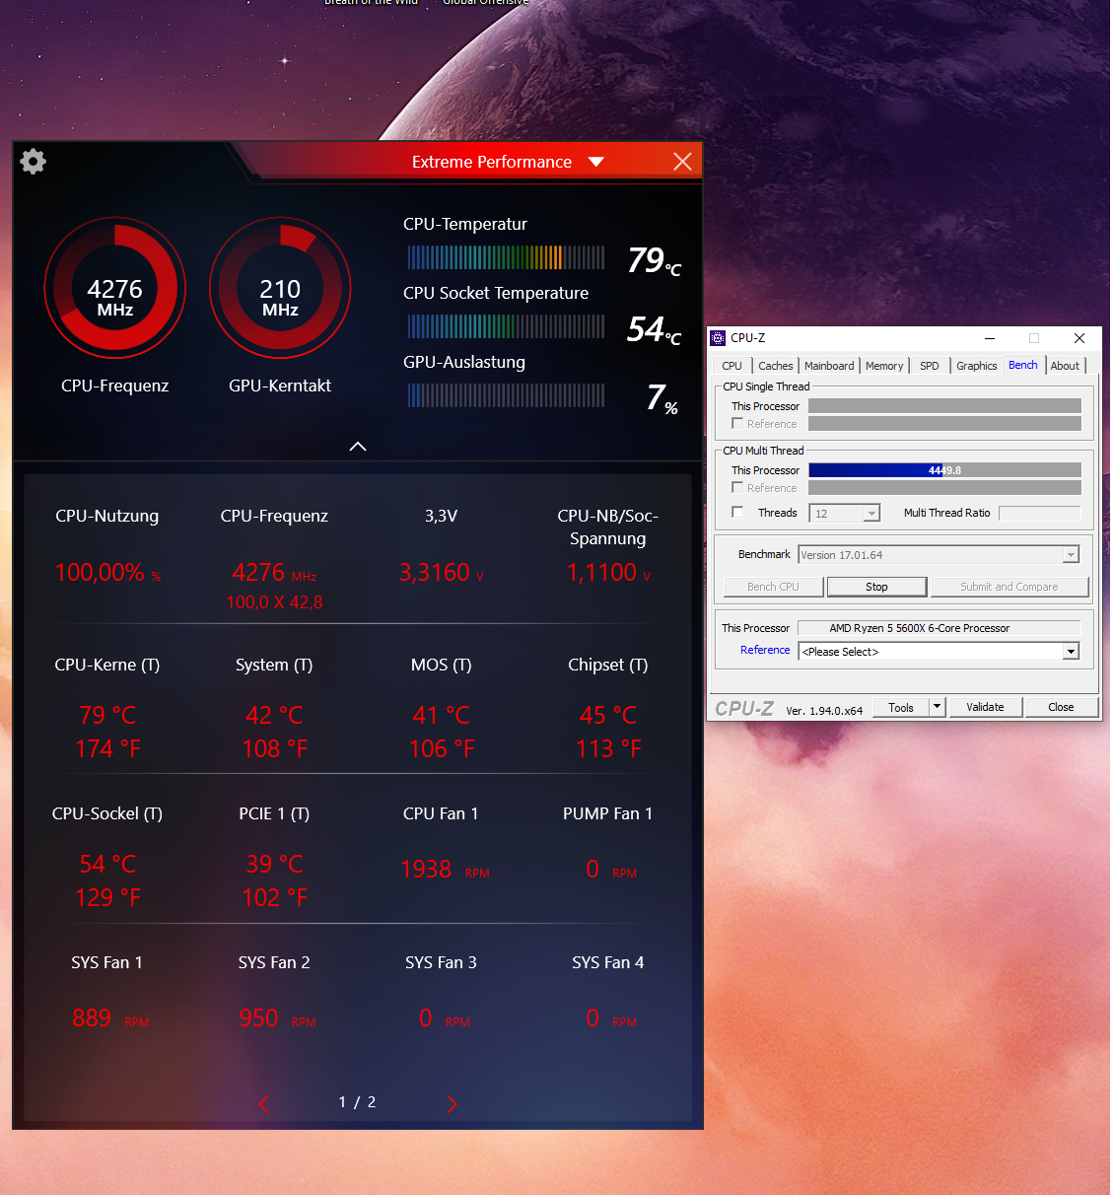The height and width of the screenshot is (1195, 1115).
Task: Close the CPU-Z window with X
Action: [x=1080, y=338]
